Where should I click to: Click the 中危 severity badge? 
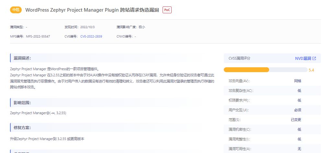[x=16, y=10]
